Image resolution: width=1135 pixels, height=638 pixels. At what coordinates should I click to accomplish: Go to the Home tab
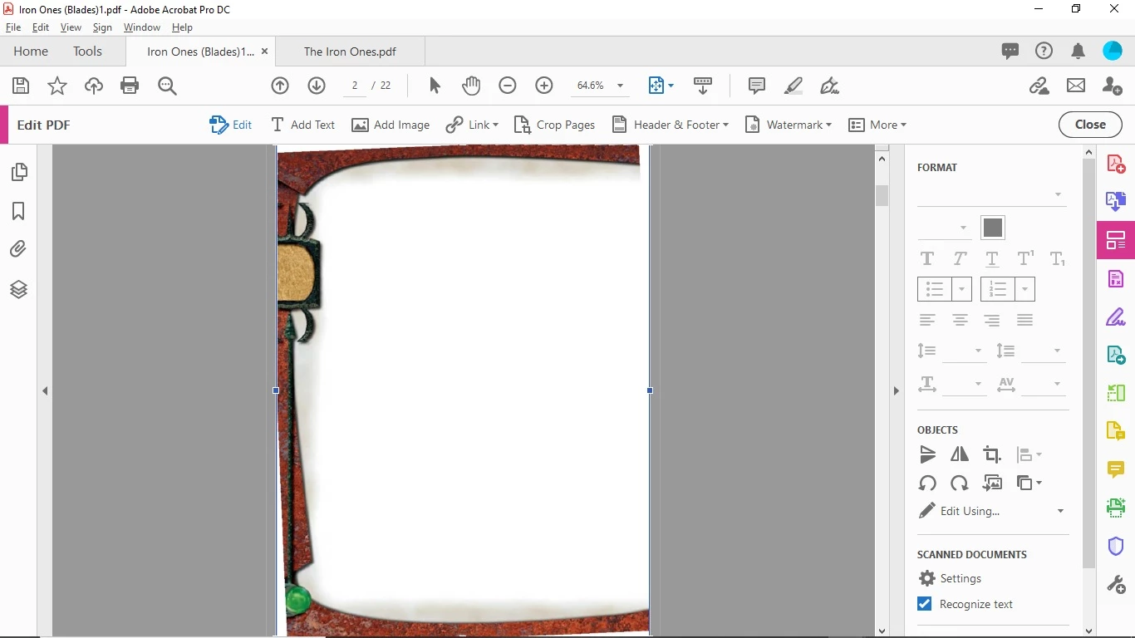pyautogui.click(x=31, y=52)
